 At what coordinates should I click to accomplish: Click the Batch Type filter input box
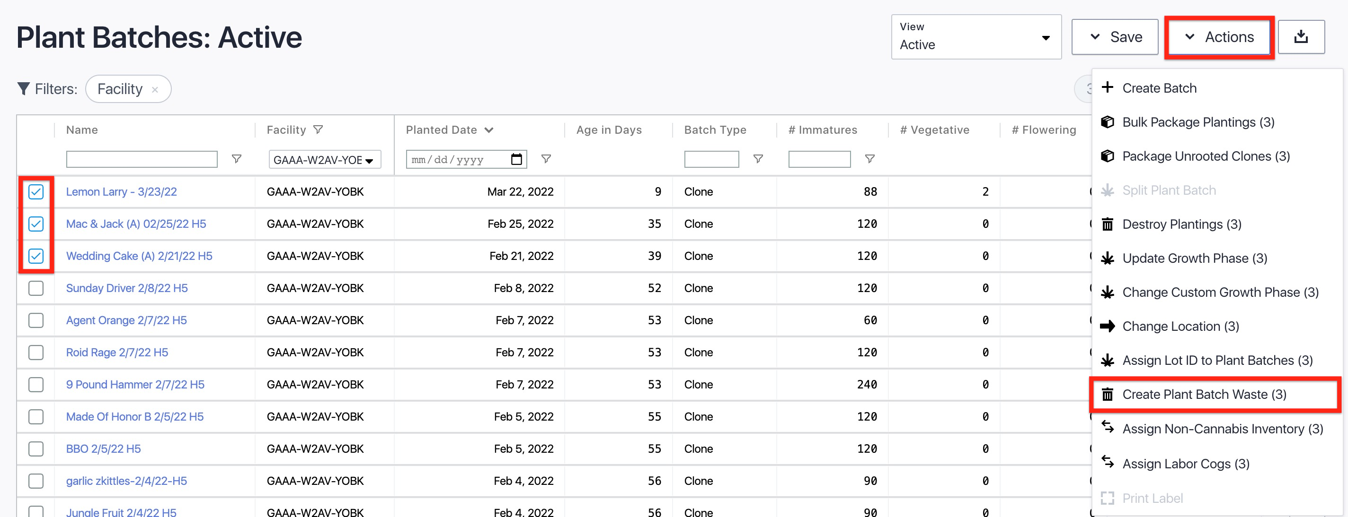[x=712, y=159]
